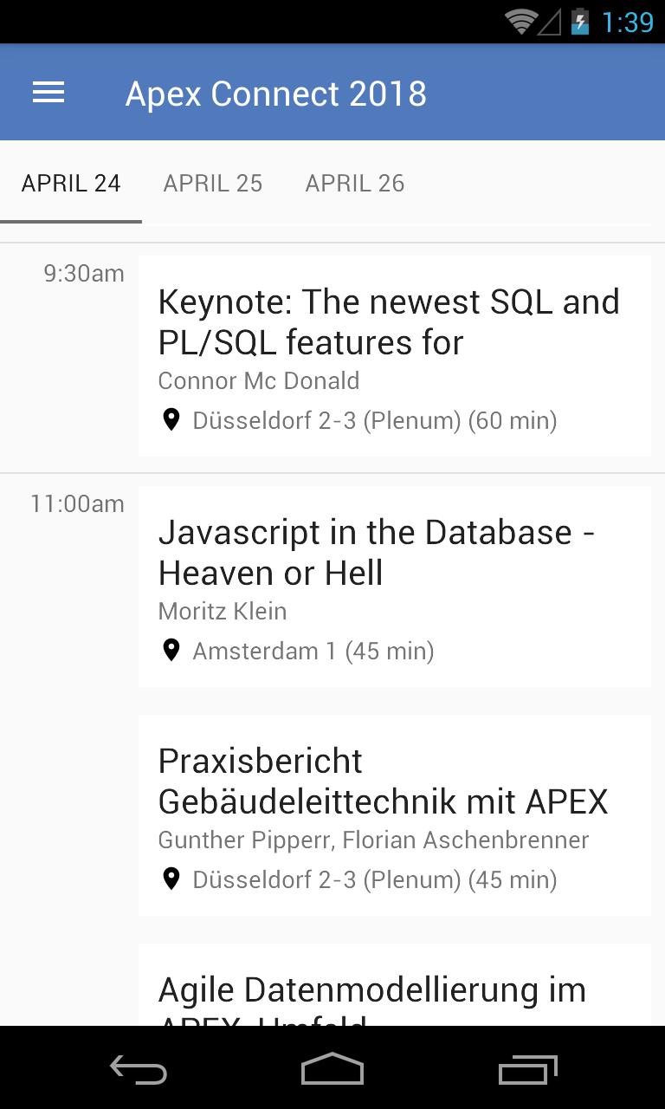
Task: Tap the battery charging icon
Action: [x=579, y=22]
